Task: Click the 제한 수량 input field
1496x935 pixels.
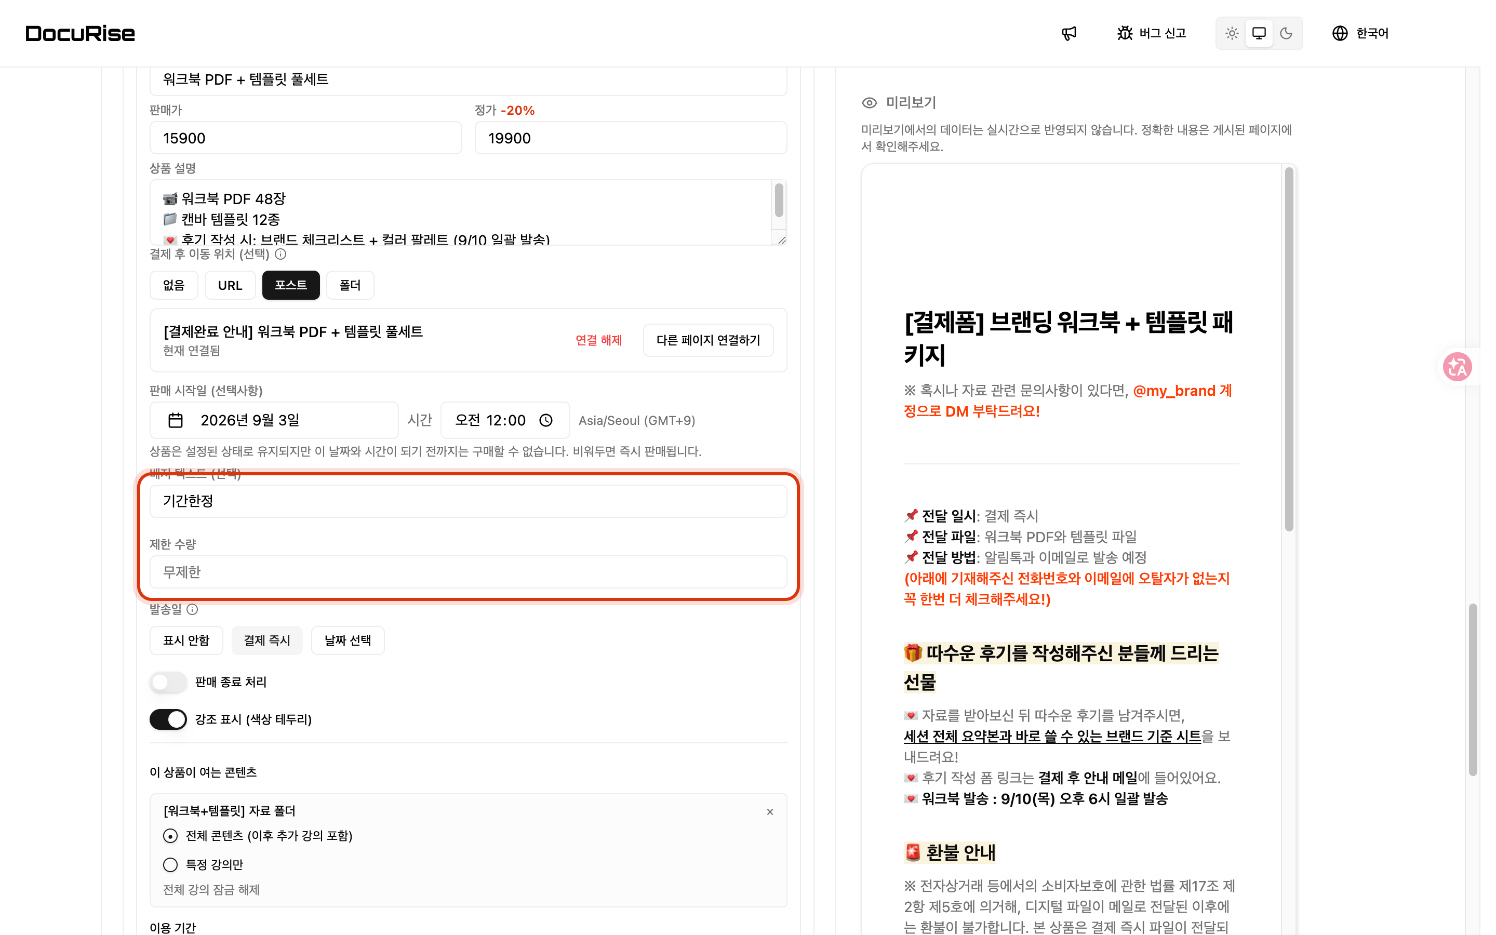Action: [468, 572]
